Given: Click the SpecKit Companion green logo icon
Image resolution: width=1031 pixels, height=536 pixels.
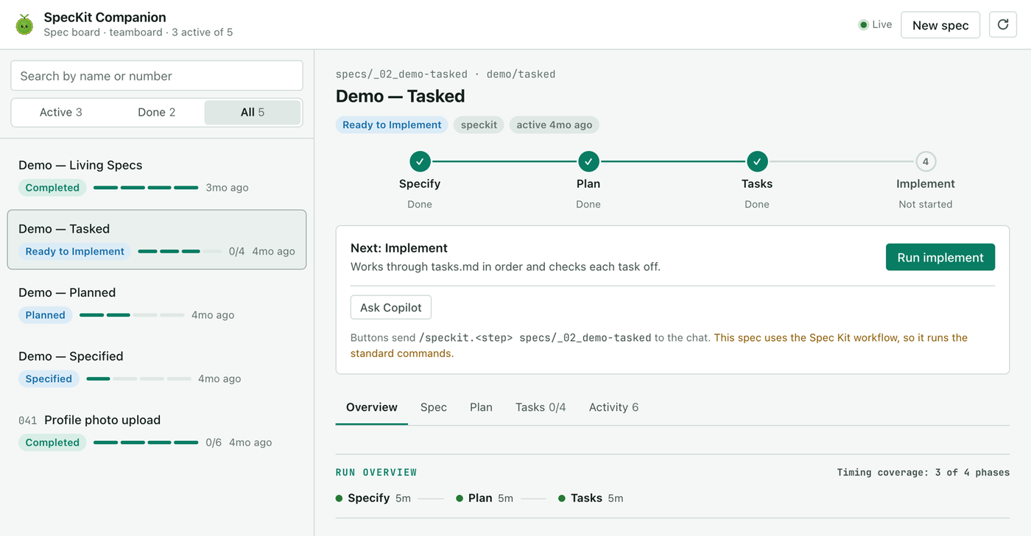Looking at the screenshot, I should click(24, 25).
